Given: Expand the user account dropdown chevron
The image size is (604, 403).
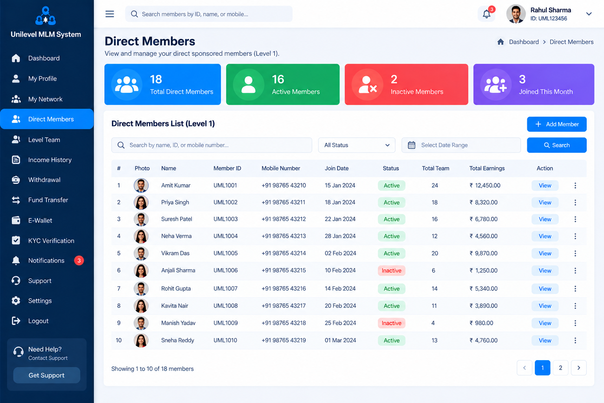Looking at the screenshot, I should (589, 14).
